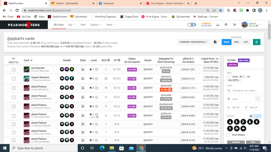271x152 pixels.
Task: Click the export file icon beside Compare Your Rentals
Action: [x=215, y=42]
